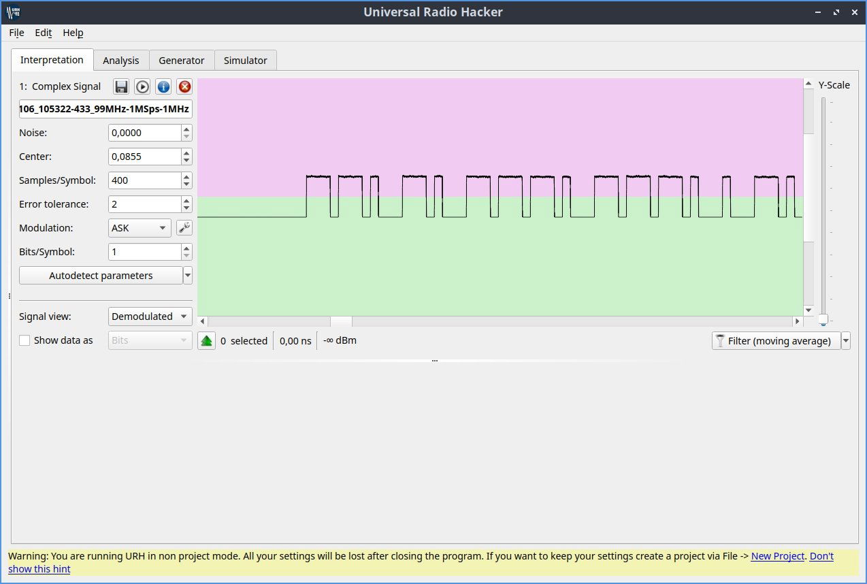Click the Center value field

145,157
